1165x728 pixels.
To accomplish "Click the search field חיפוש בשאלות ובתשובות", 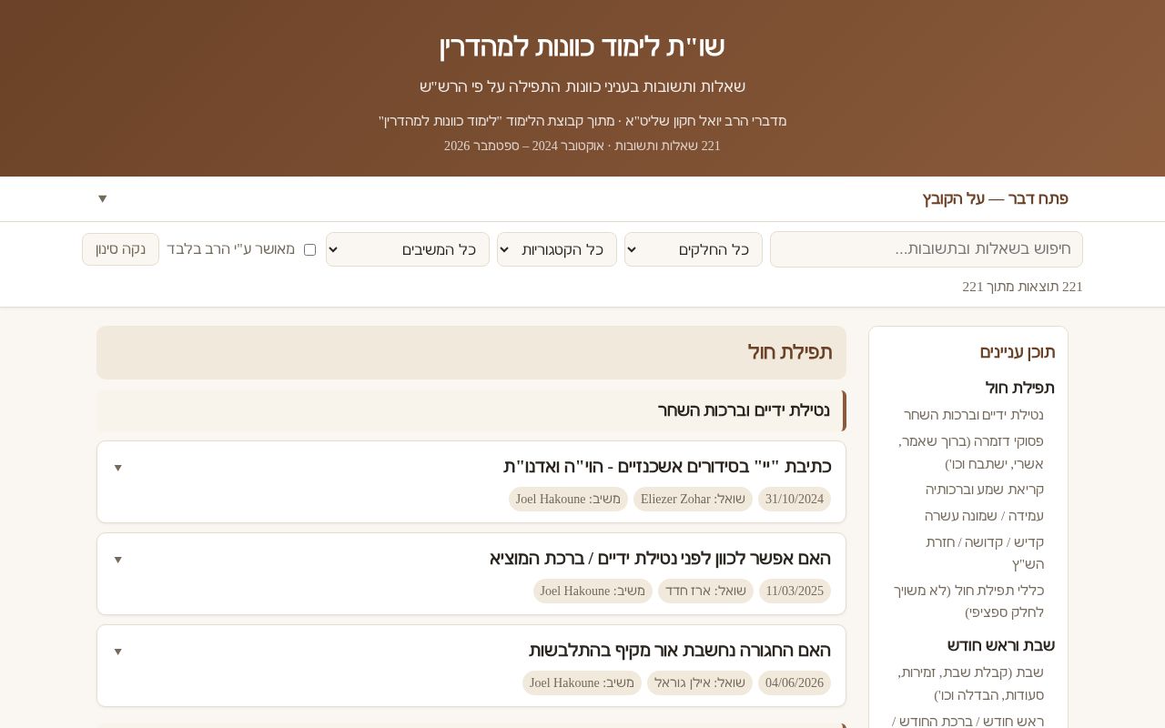I will (927, 249).
